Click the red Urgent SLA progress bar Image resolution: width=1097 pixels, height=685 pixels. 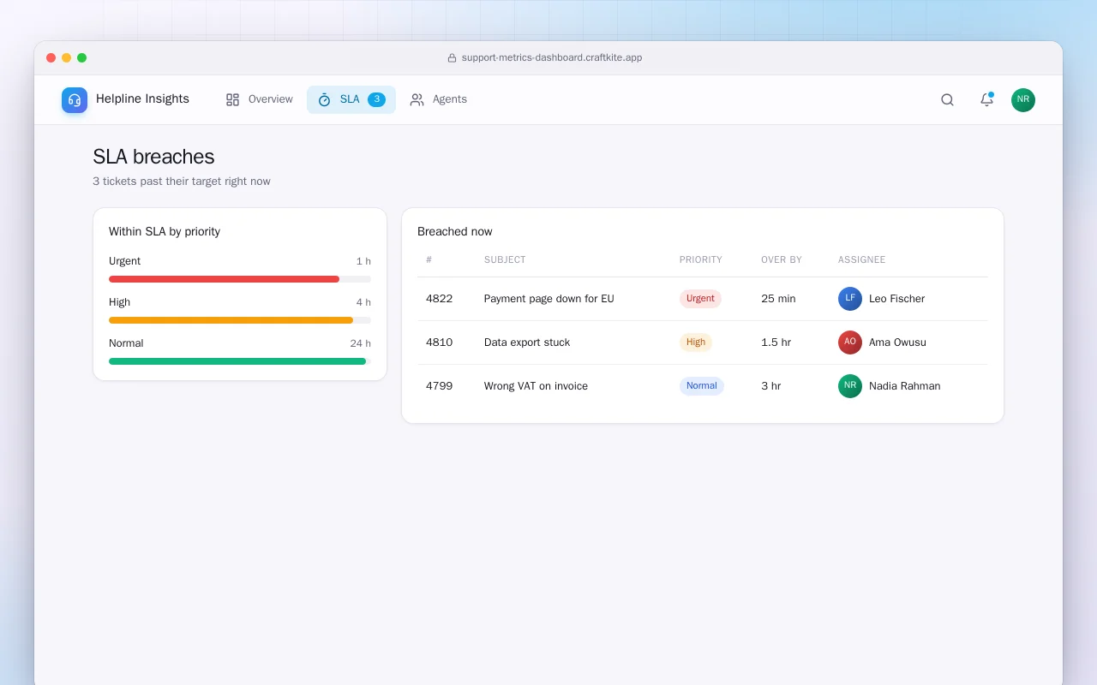225,279
